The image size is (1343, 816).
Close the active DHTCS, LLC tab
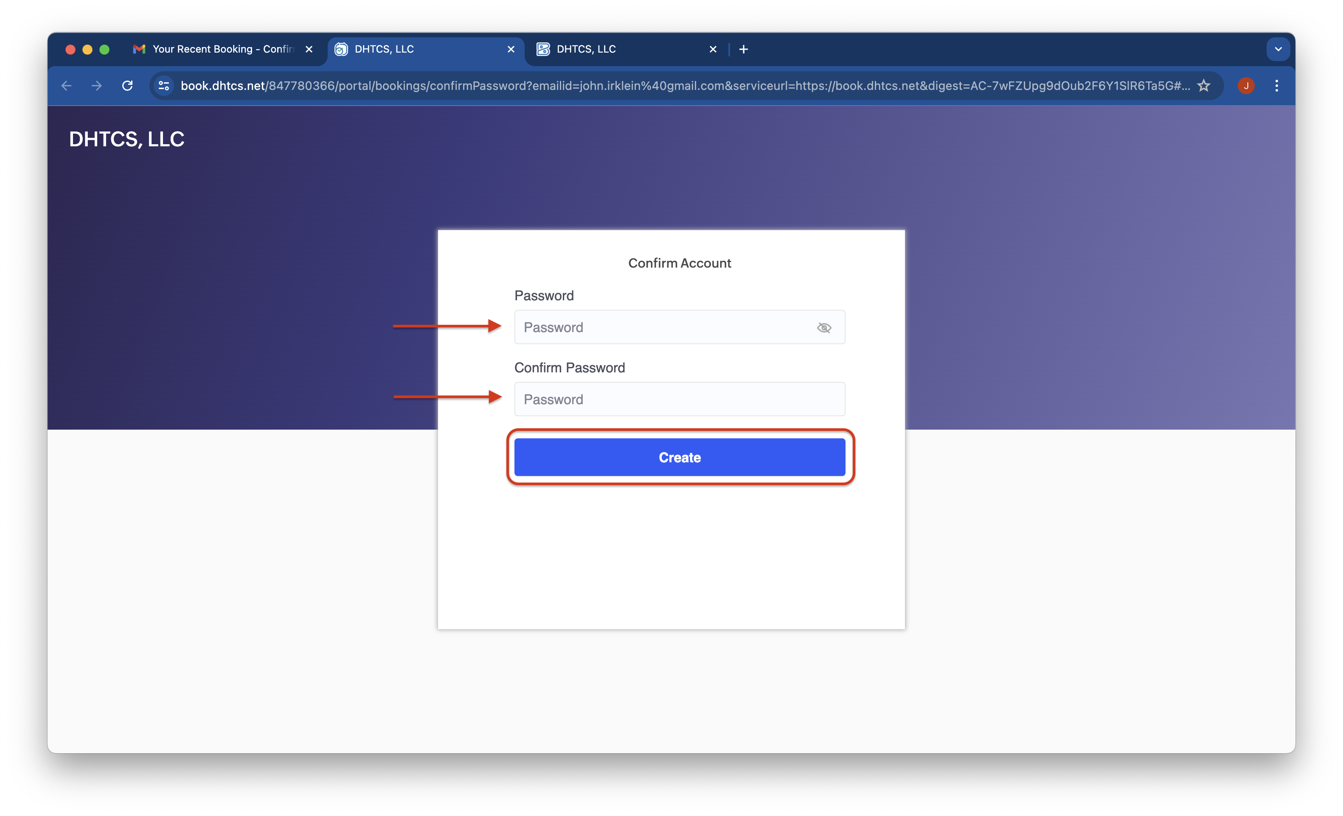(511, 49)
